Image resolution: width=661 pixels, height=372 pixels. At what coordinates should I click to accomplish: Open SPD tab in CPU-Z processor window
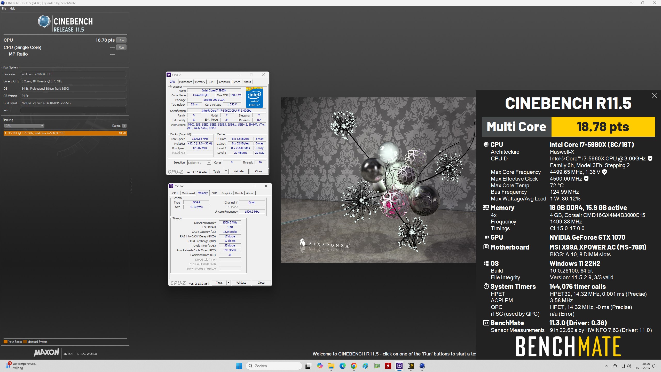coord(212,82)
